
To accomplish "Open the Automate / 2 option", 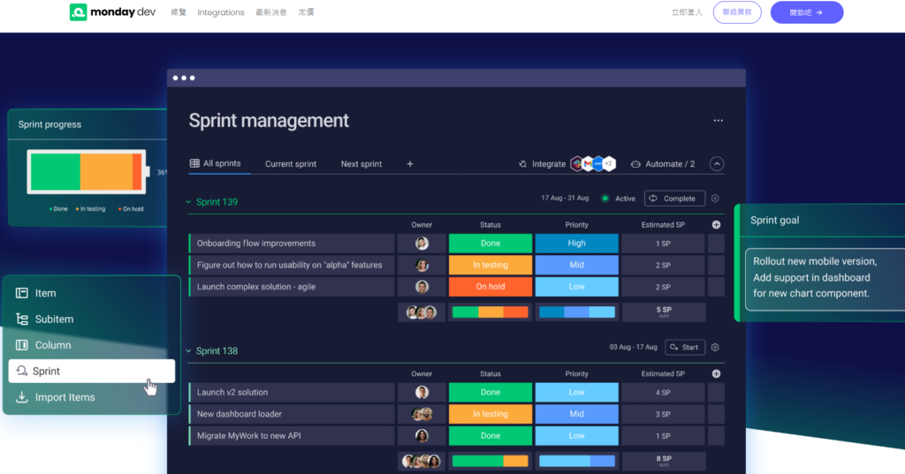I will tap(663, 164).
